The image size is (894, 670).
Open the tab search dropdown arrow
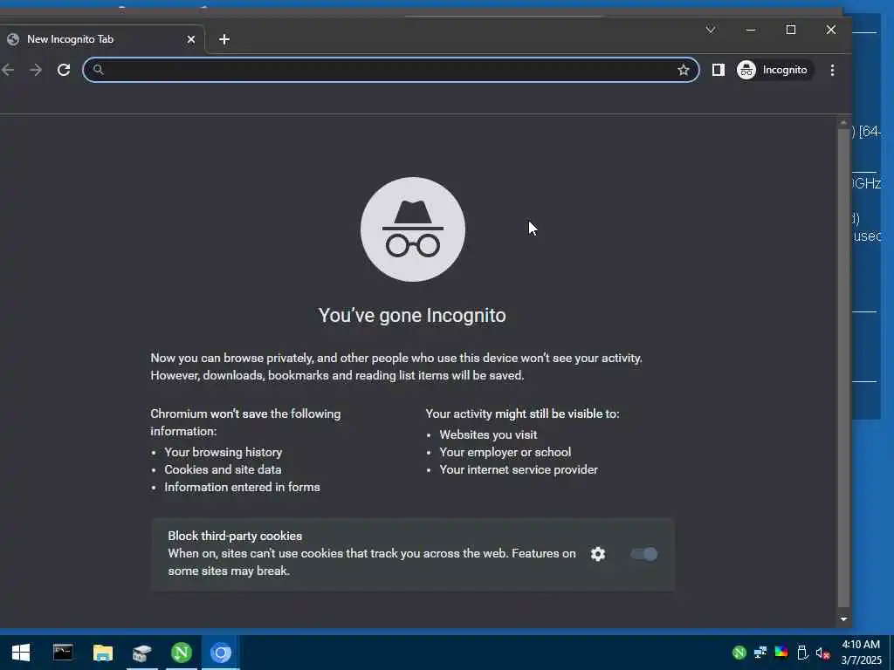point(711,30)
